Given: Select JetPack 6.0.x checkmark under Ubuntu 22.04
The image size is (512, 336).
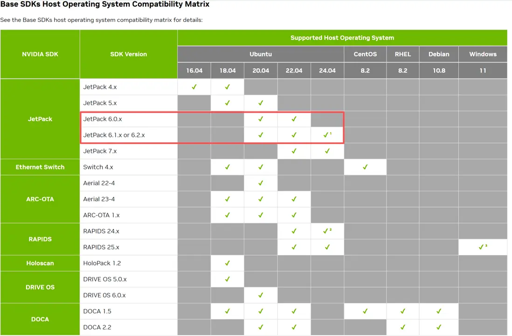Looking at the screenshot, I should pyautogui.click(x=294, y=119).
